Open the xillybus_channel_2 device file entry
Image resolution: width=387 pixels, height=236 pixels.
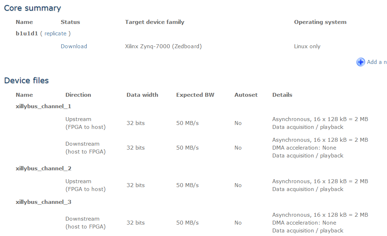[44, 169]
